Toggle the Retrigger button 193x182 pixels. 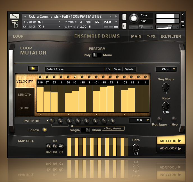pos(160,119)
